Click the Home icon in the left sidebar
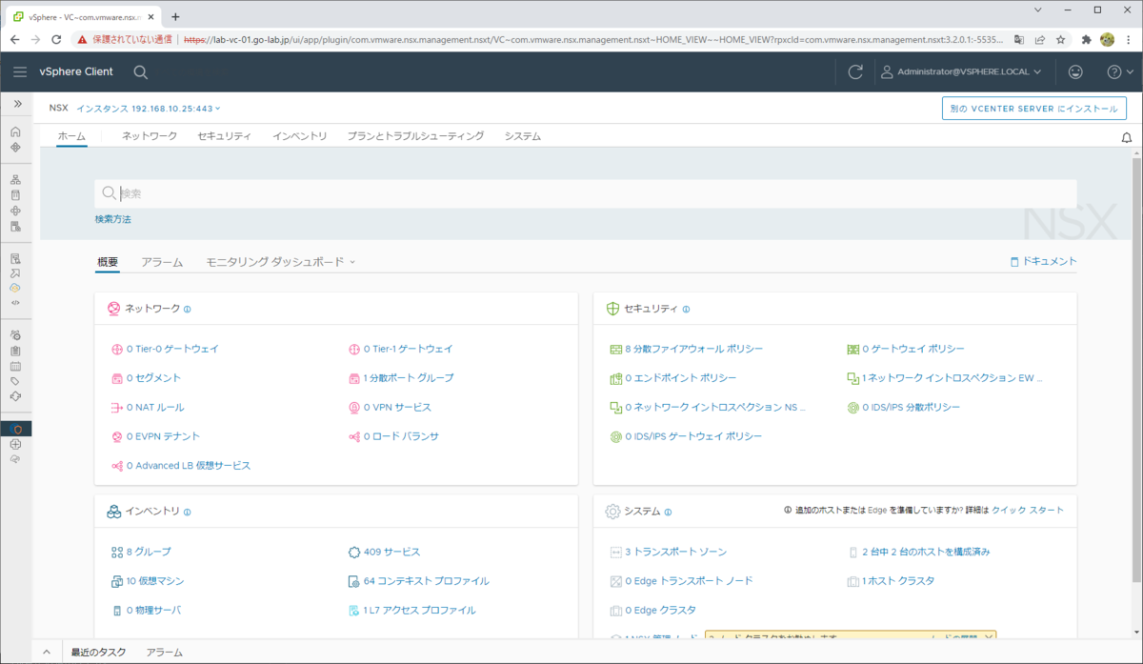1143x664 pixels. tap(16, 133)
